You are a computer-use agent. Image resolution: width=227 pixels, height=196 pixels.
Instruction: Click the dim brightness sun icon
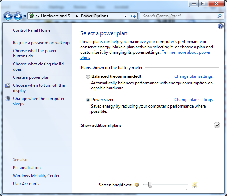point(137,185)
